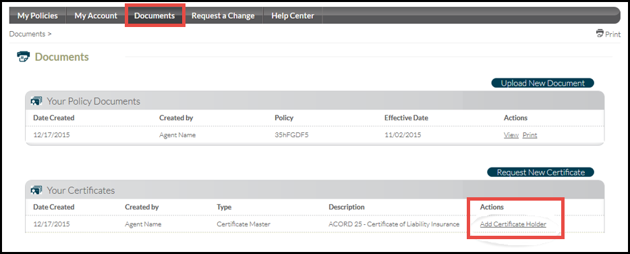Click the Your Policy Documents section icon
Image resolution: width=630 pixels, height=254 pixels.
tap(36, 101)
